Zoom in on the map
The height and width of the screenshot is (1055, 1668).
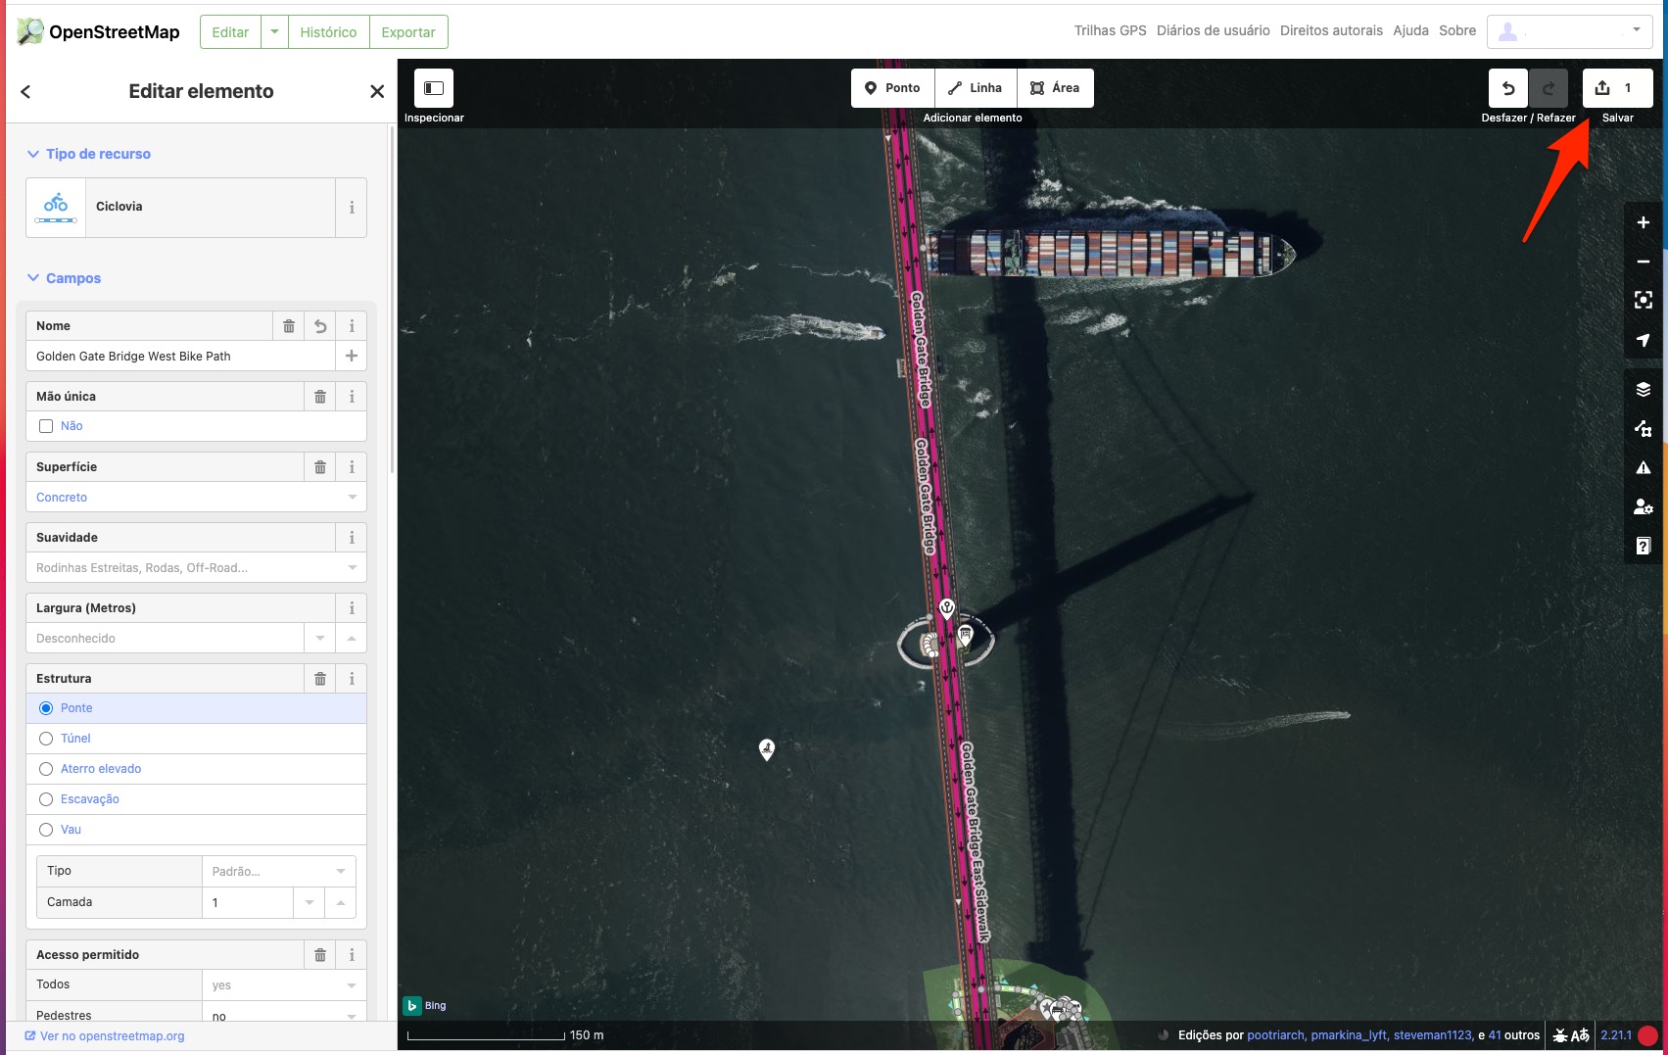click(1644, 222)
